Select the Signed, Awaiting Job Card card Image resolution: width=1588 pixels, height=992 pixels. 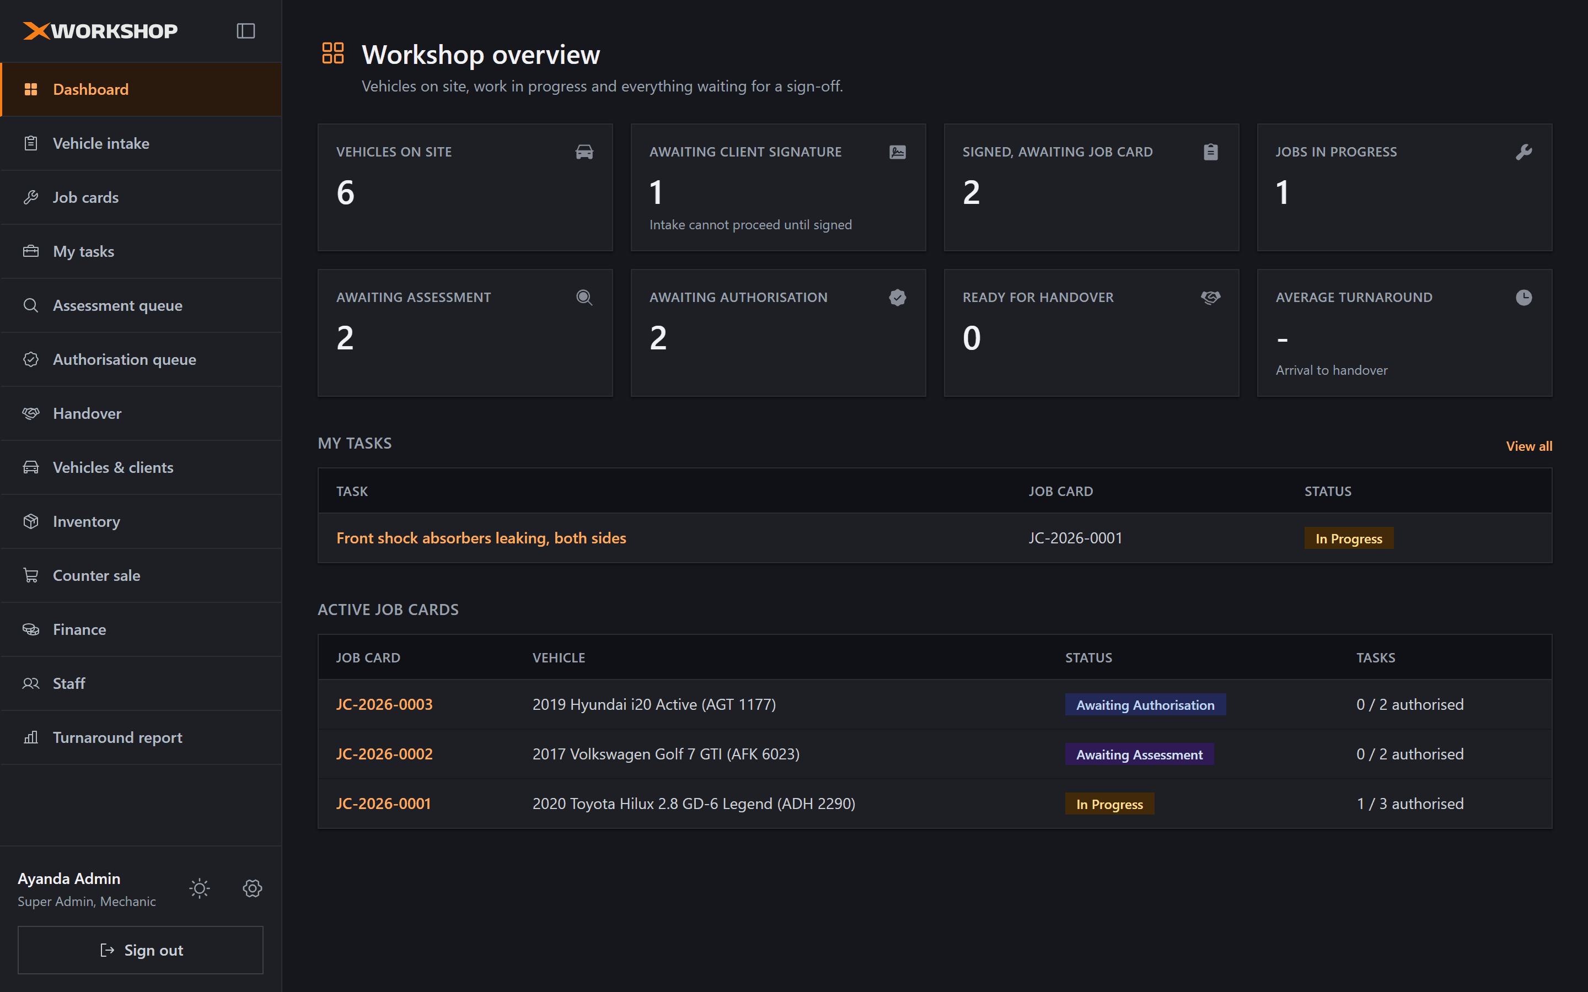[x=1091, y=187]
